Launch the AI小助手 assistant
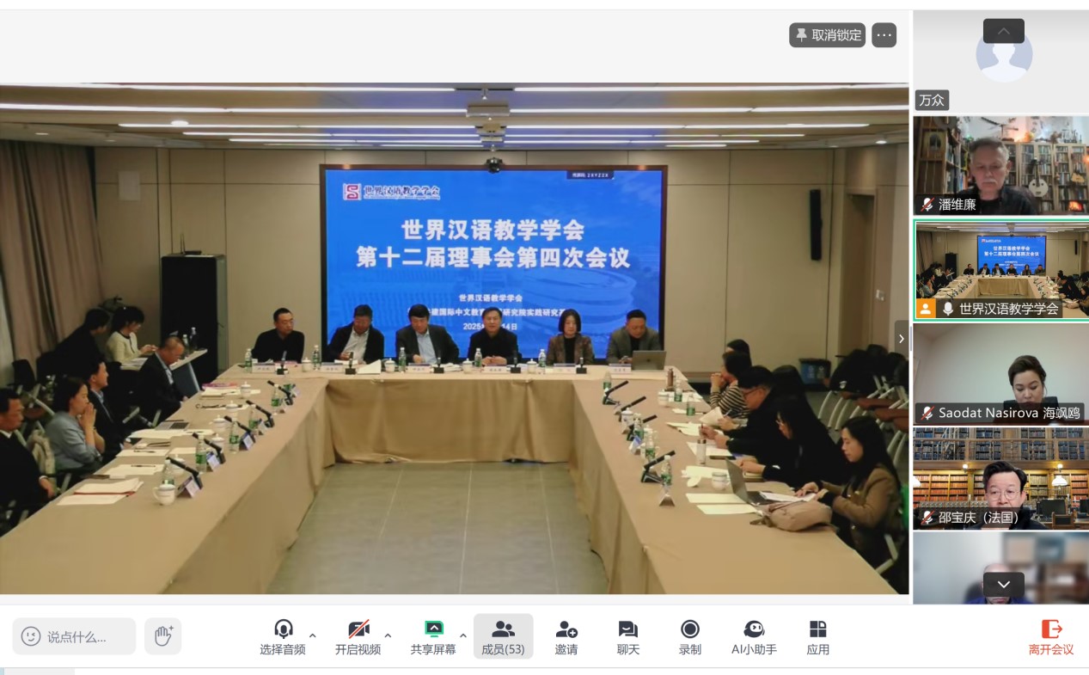This screenshot has width=1089, height=675. coord(754,637)
